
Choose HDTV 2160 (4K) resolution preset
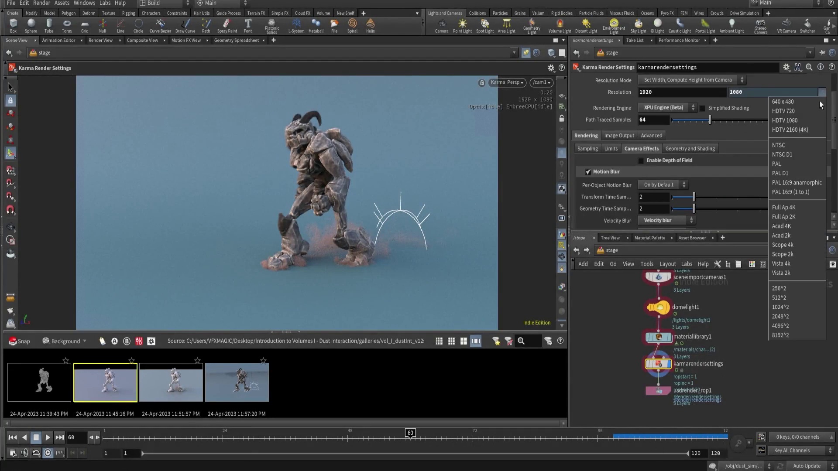tap(790, 130)
